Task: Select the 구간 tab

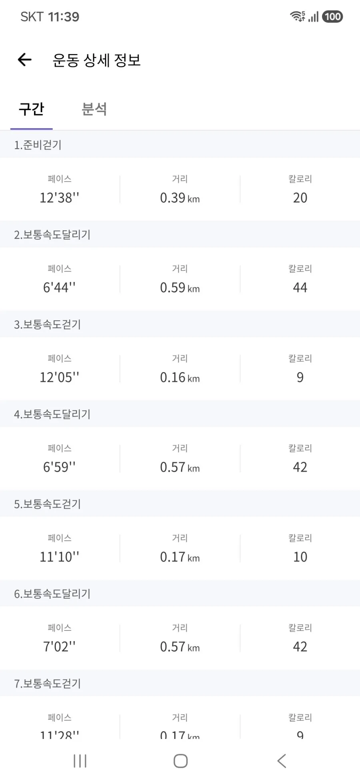Action: pyautogui.click(x=32, y=109)
